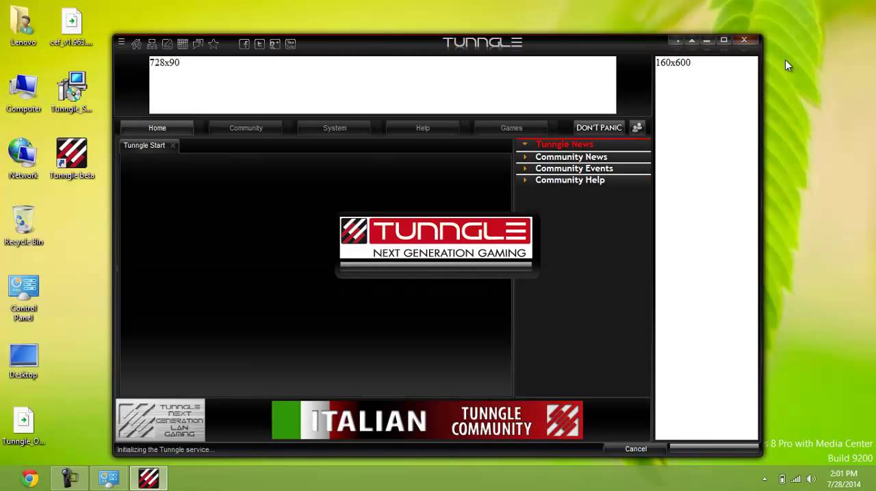
Task: Select the Desktop shortcut icon
Action: tap(23, 361)
